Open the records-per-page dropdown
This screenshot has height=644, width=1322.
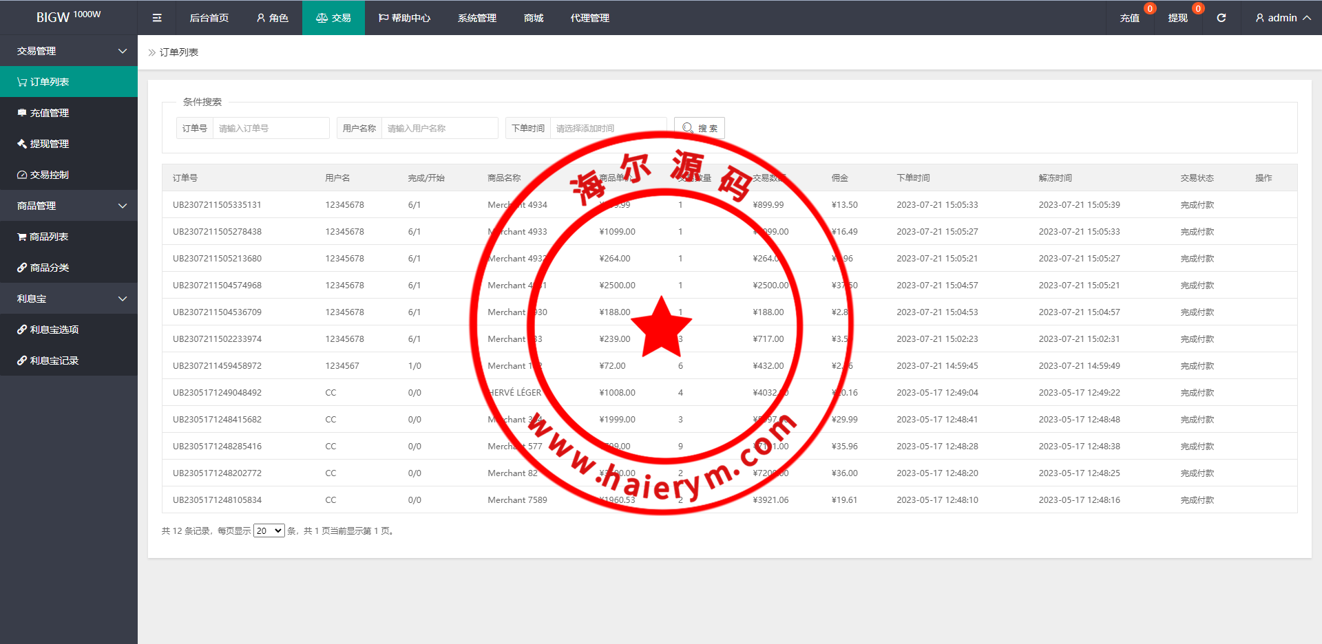tap(269, 530)
